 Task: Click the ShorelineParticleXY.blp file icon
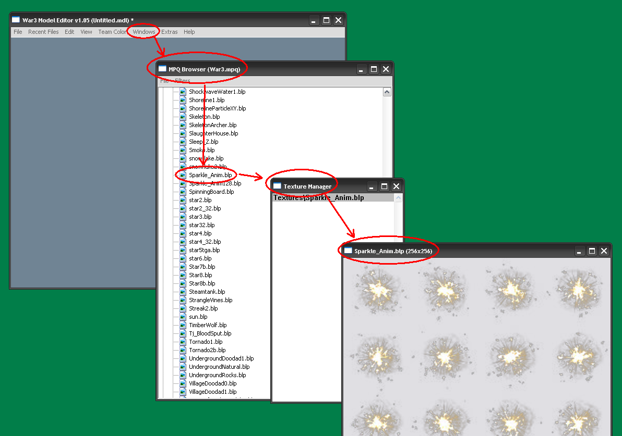(183, 108)
